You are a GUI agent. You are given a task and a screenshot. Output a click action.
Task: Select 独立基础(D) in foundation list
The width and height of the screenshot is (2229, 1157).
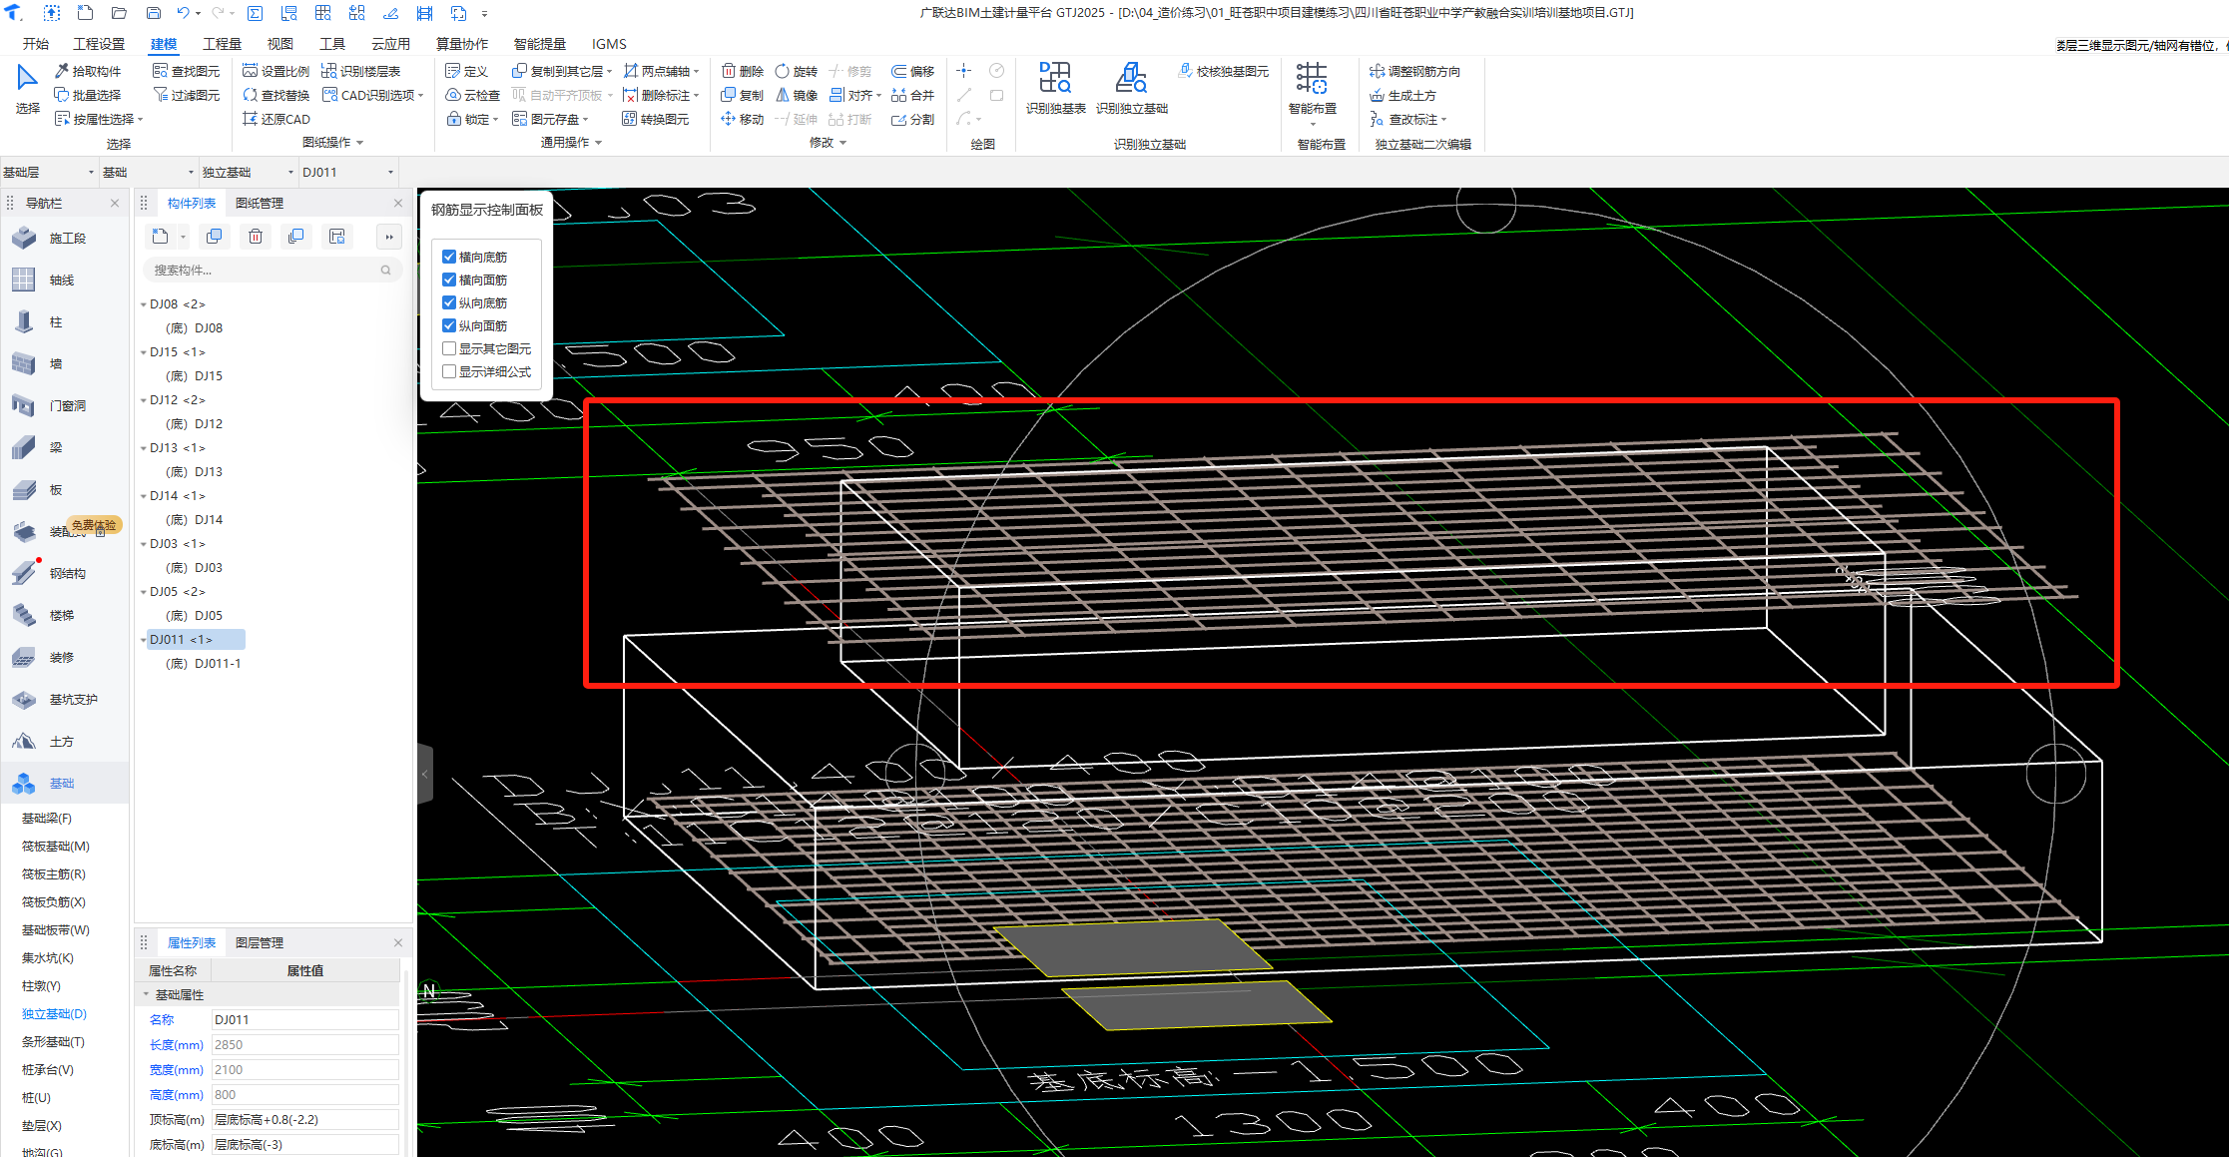[x=55, y=1013]
